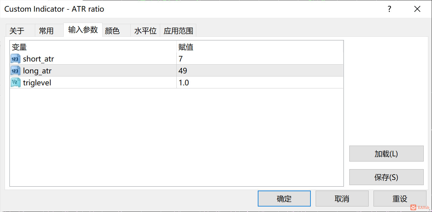Click the 重设 reset button
This screenshot has height=212, width=432.
pyautogui.click(x=400, y=199)
